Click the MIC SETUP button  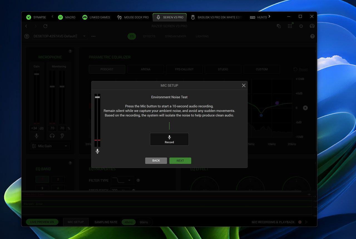point(76,222)
